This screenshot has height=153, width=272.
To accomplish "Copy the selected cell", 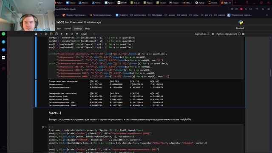I will coord(51,34).
